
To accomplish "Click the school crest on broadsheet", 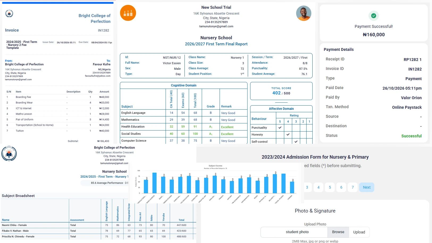I will coord(9,153).
